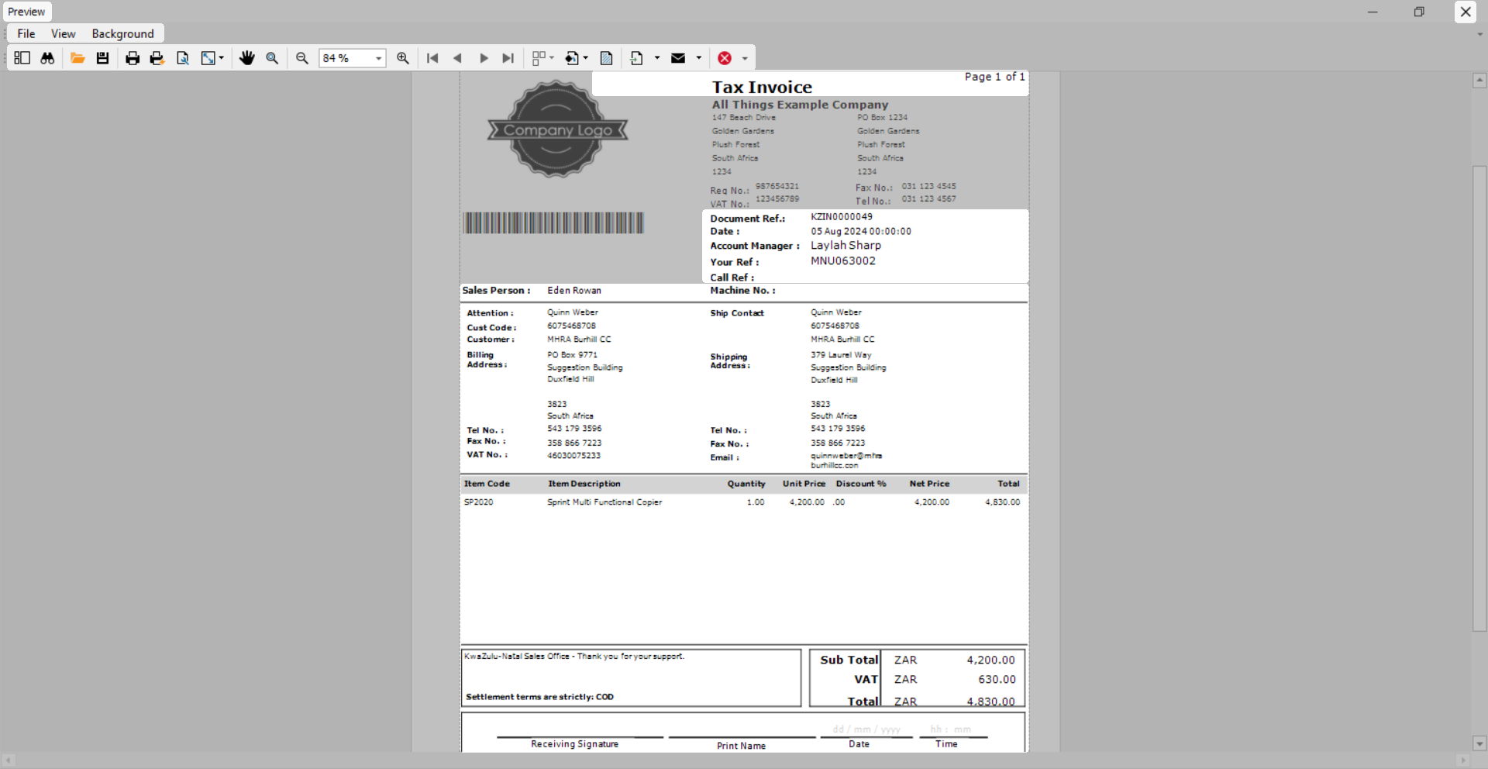
Task: Click the Tax Invoice heading
Action: tap(762, 87)
